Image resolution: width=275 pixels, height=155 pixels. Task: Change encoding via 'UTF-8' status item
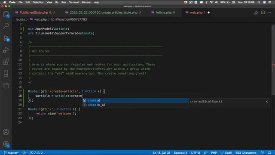click(196, 153)
